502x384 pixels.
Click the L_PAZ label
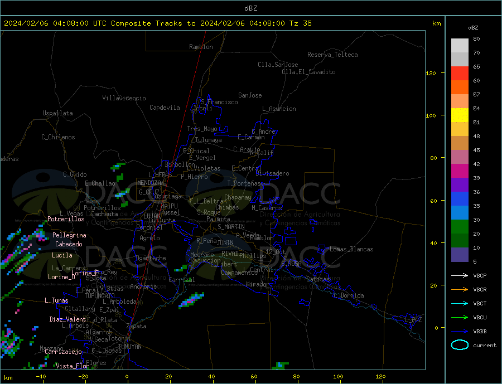click(x=413, y=320)
